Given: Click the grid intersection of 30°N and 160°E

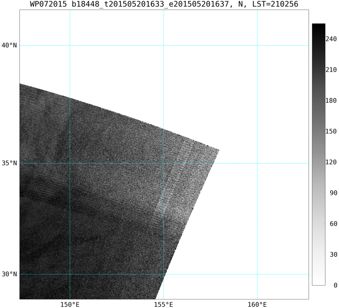Looking at the screenshot, I should coord(257,274).
